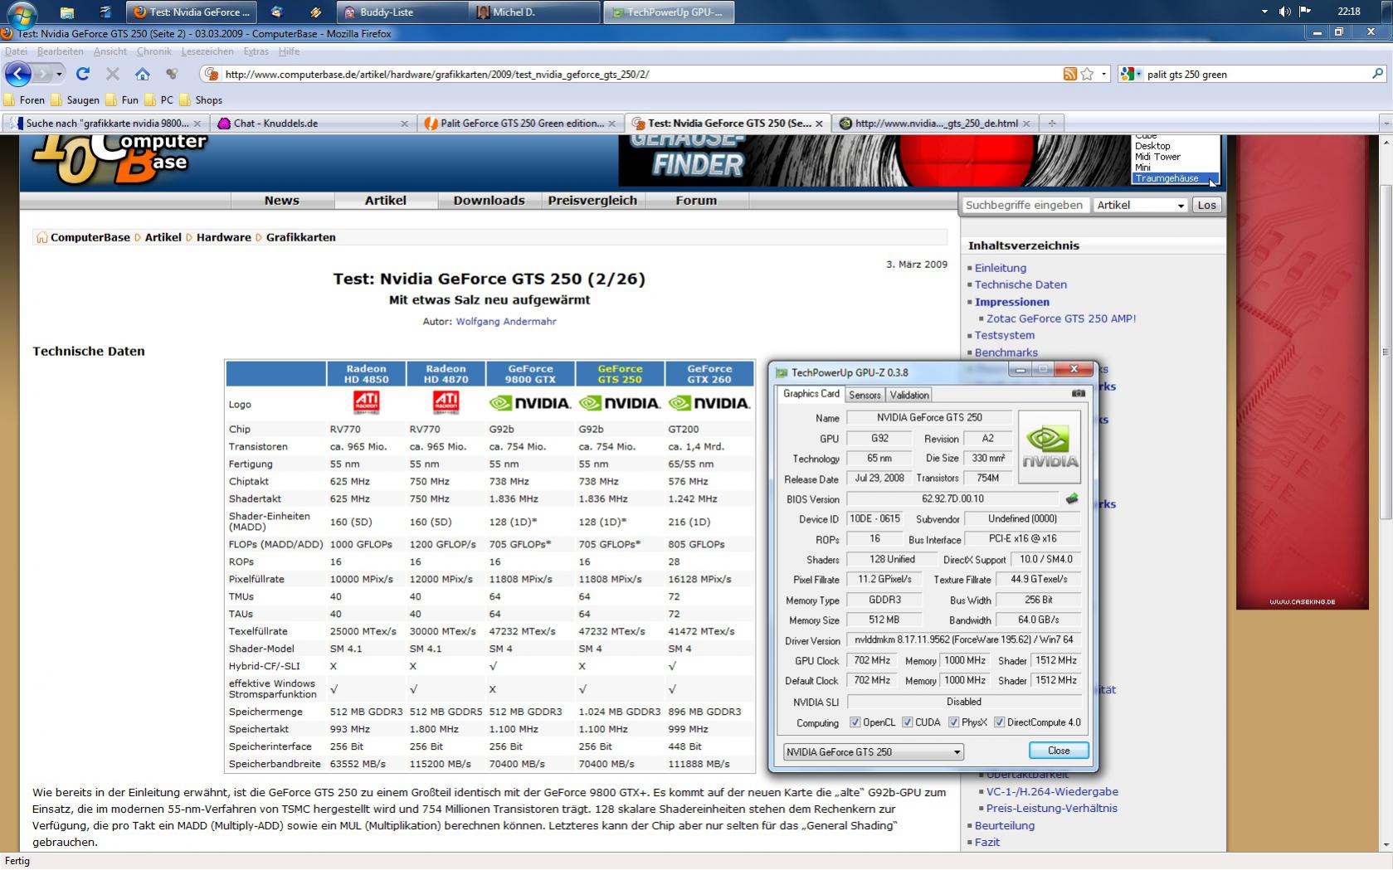The width and height of the screenshot is (1393, 870).
Task: Toggle PhysX checkbox in GPU-Z
Action: pyautogui.click(x=953, y=722)
